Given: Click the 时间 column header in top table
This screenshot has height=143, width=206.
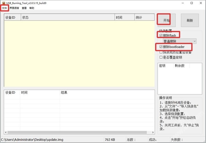Looking at the screenshot, I should click(125, 17).
